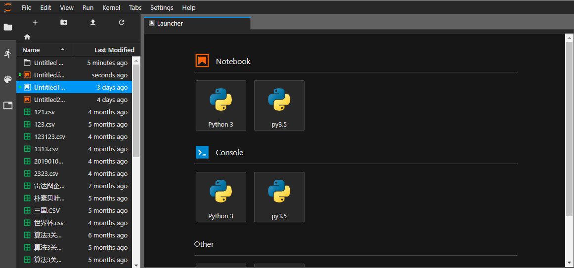Select the 121.csv file
The height and width of the screenshot is (268, 574).
74,112
